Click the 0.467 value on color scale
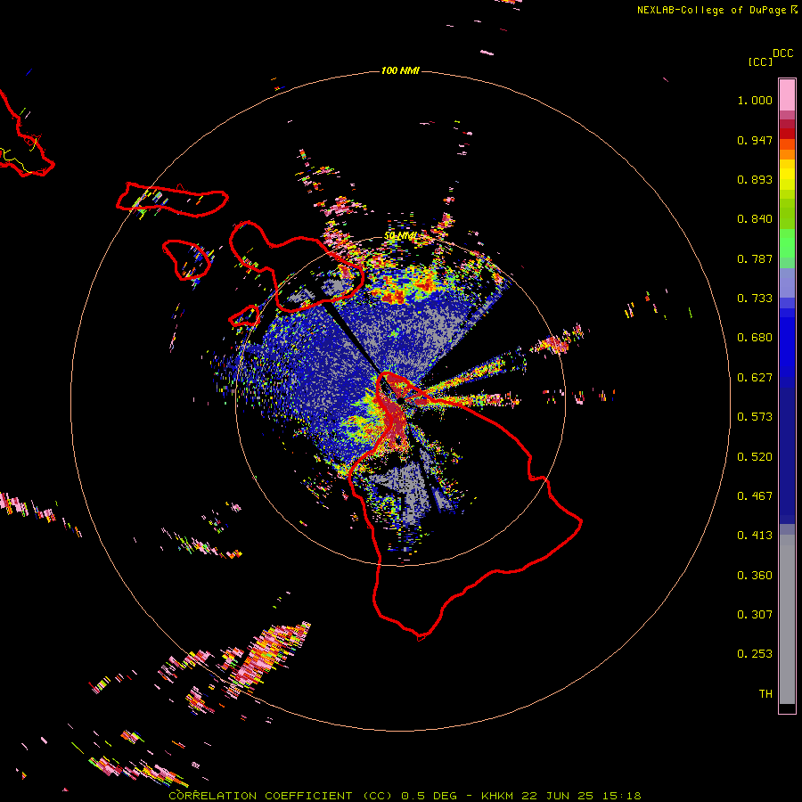The height and width of the screenshot is (802, 802). click(x=755, y=496)
